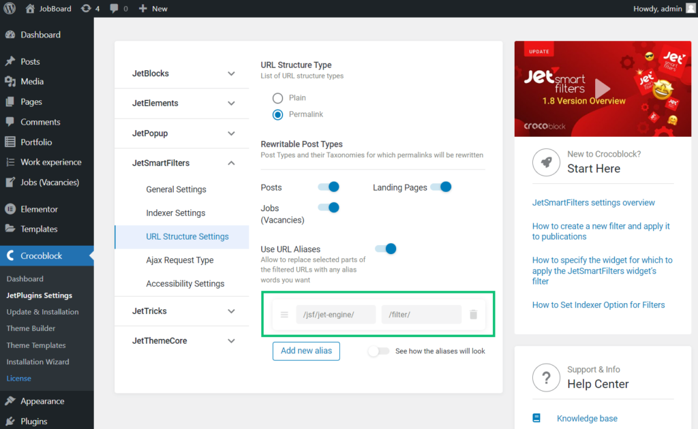Click the Help Center question mark icon
The height and width of the screenshot is (429, 698).
pos(546,378)
